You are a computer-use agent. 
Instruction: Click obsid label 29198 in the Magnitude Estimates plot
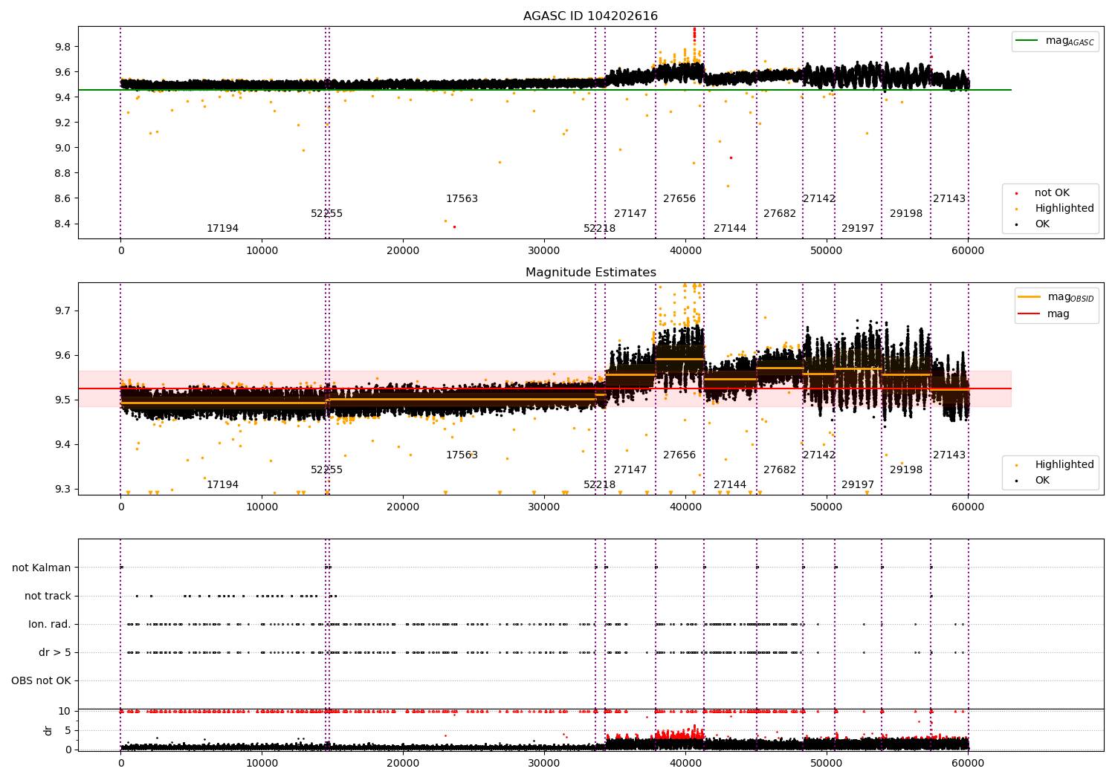(906, 470)
